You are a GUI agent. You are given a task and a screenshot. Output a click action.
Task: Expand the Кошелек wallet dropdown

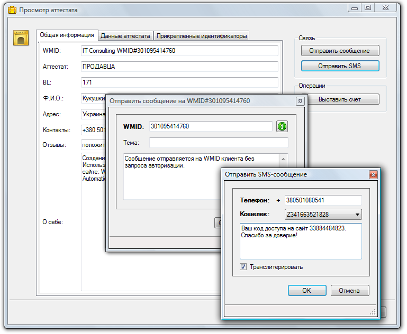tap(358, 215)
